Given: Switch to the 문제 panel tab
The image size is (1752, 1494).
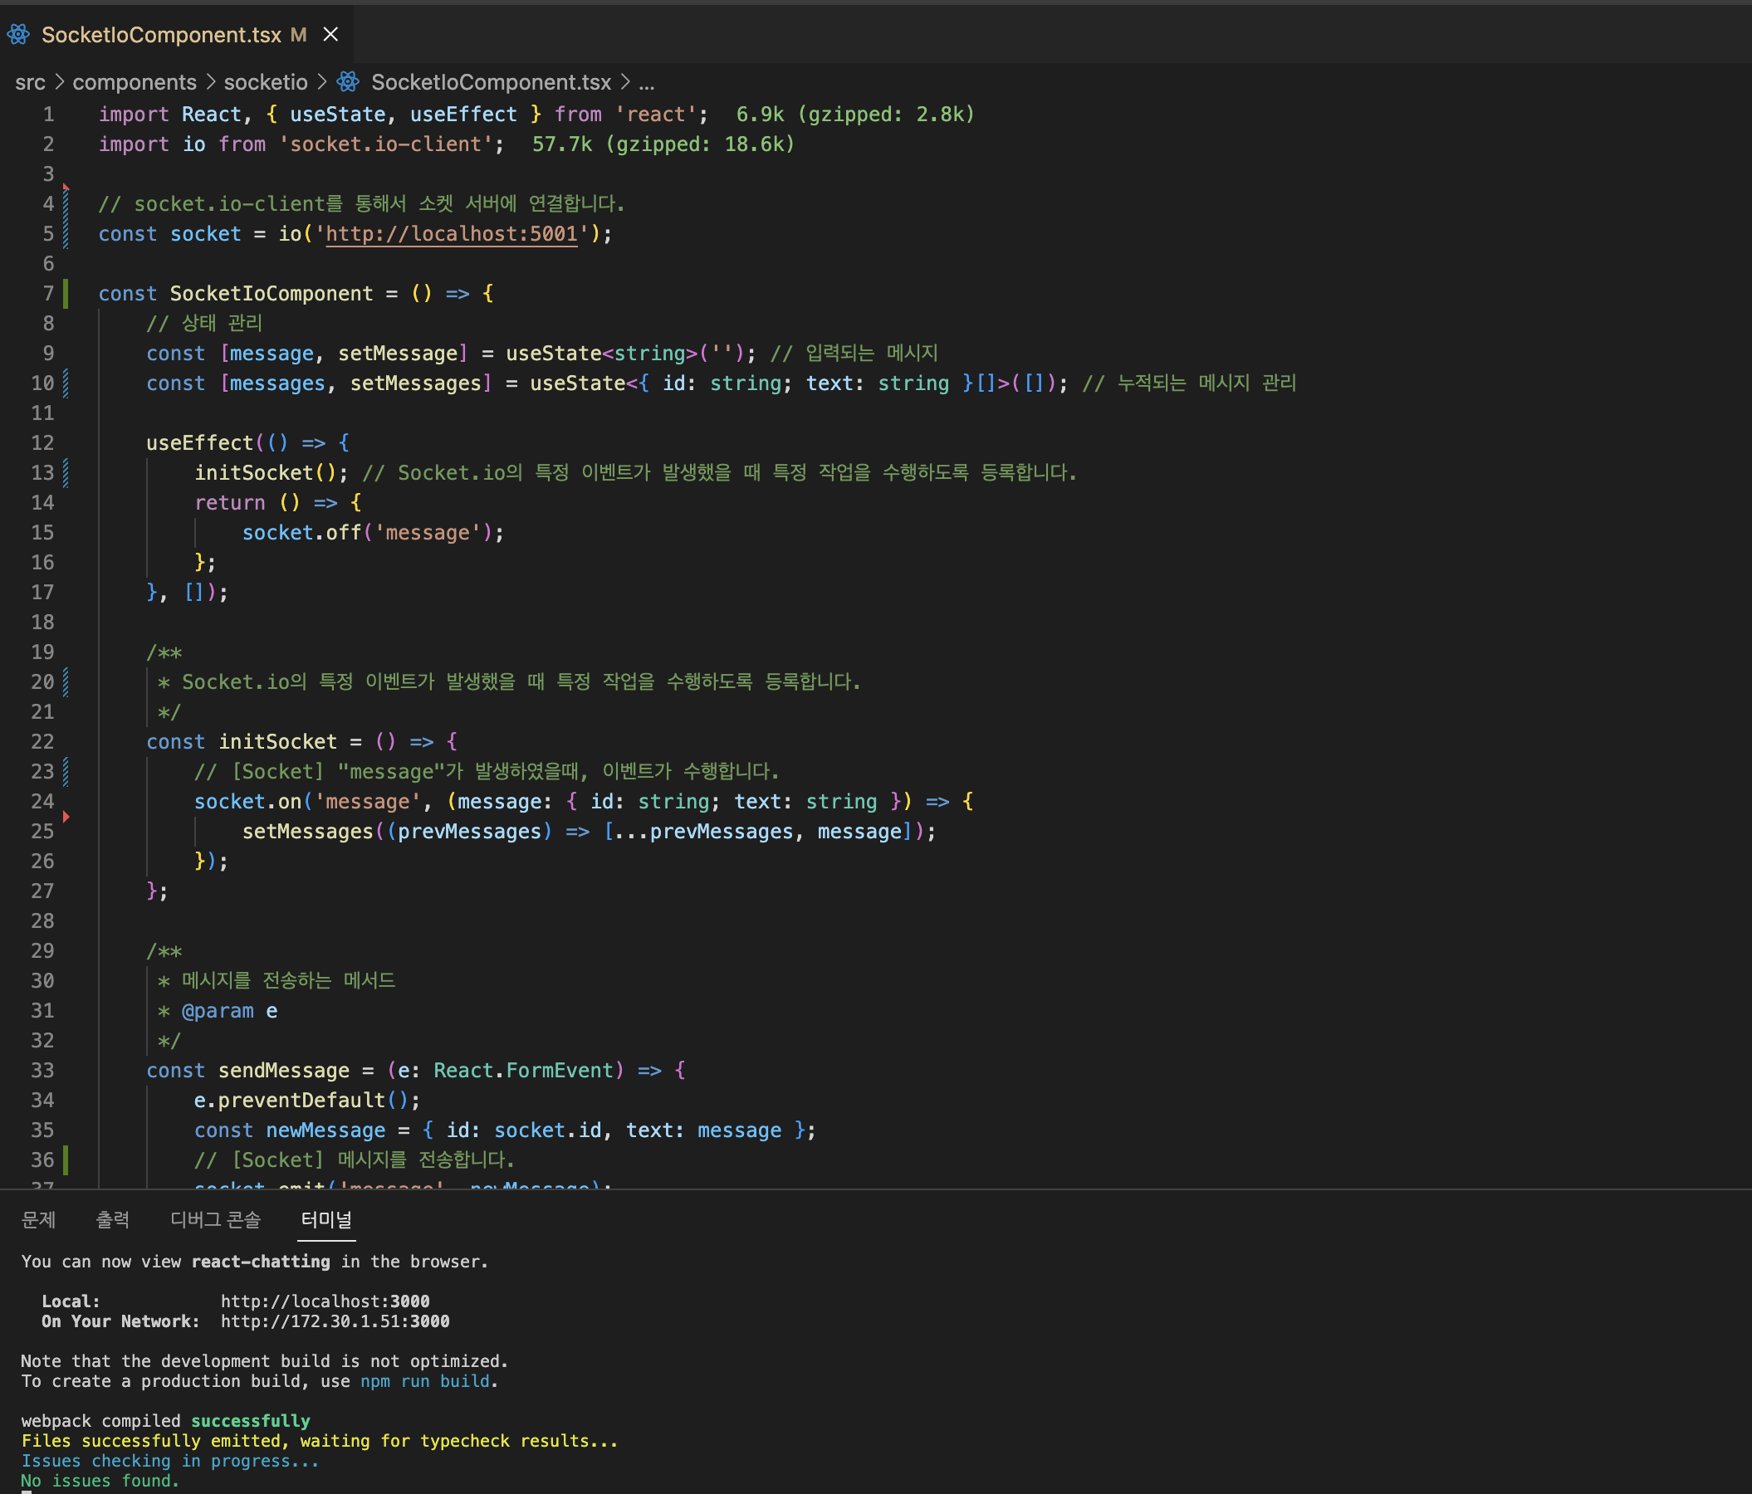Looking at the screenshot, I should (x=38, y=1219).
